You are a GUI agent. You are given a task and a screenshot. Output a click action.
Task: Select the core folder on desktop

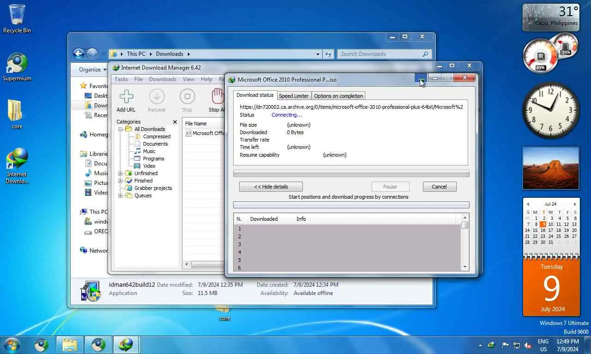click(x=17, y=114)
